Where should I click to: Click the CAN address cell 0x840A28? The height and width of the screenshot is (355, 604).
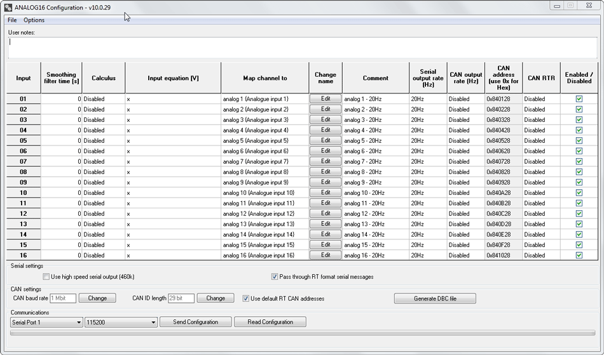[503, 193]
